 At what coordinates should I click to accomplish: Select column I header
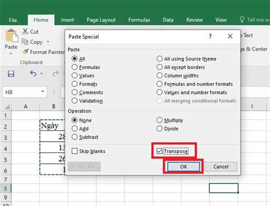click(252, 106)
